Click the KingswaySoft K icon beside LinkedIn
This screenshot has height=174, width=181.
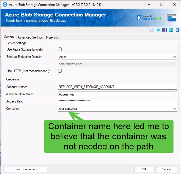tap(177, 30)
